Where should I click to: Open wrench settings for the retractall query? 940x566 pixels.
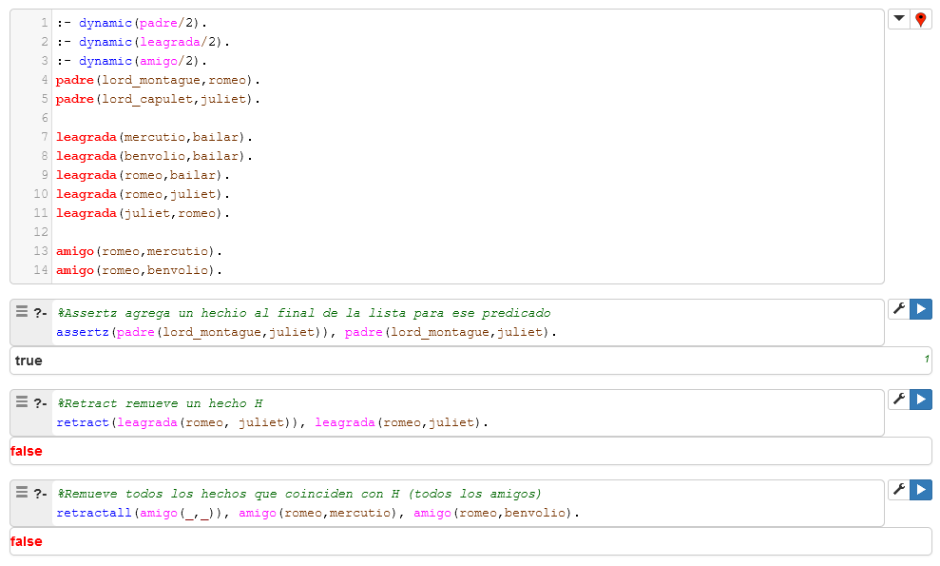899,490
